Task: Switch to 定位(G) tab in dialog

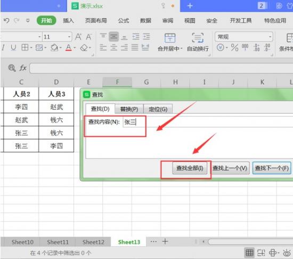Action: 158,109
